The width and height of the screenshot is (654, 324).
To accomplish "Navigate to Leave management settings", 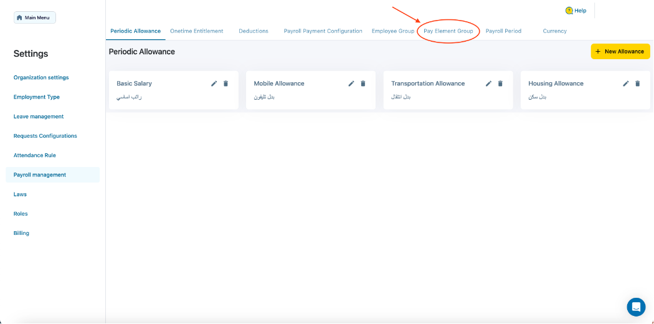I will 39,117.
